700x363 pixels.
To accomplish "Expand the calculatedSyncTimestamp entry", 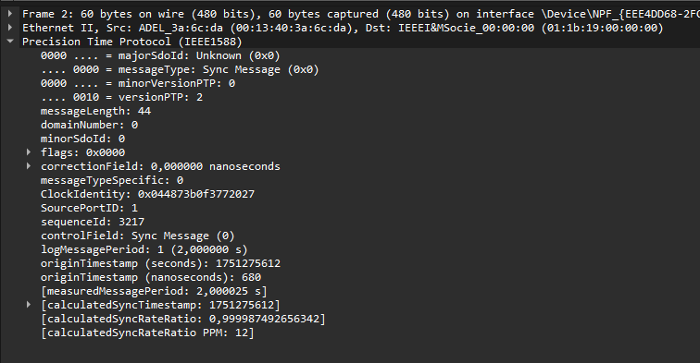I will tap(29, 305).
